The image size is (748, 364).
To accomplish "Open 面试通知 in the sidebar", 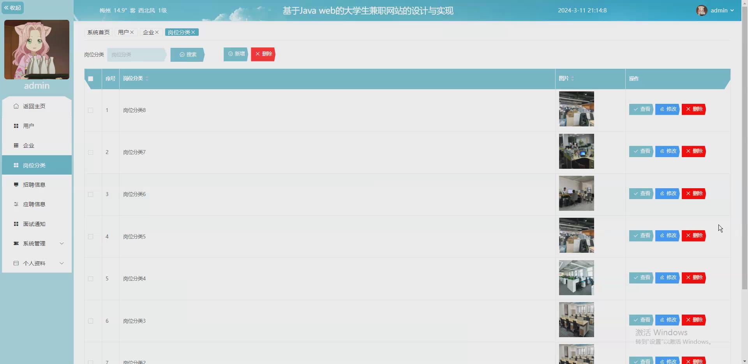I will coord(37,224).
